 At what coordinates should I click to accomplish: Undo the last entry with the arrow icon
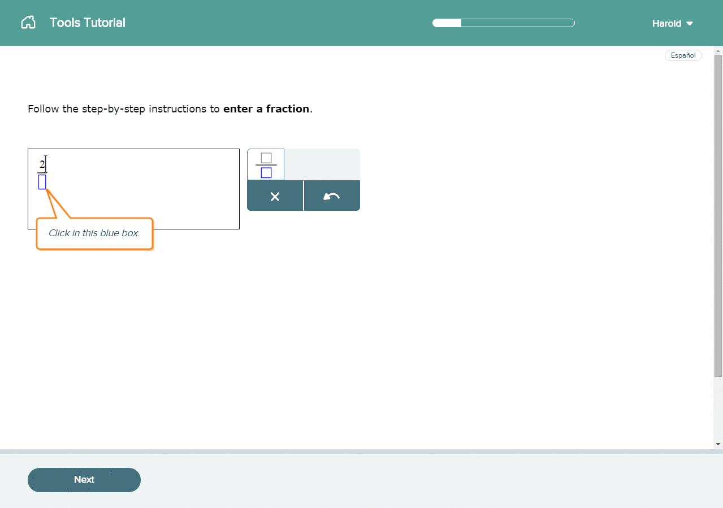point(332,196)
